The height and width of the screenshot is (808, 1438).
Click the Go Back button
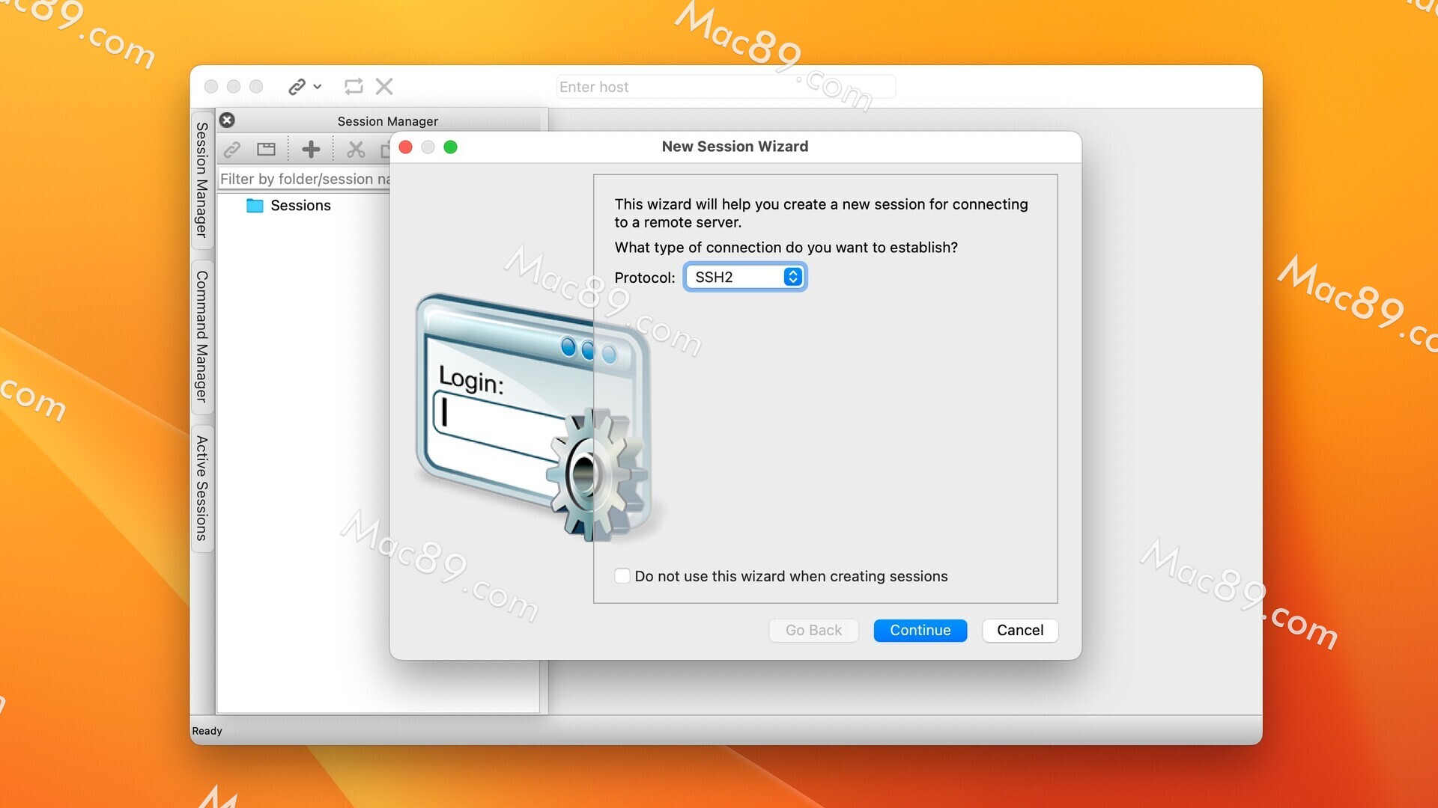[813, 630]
